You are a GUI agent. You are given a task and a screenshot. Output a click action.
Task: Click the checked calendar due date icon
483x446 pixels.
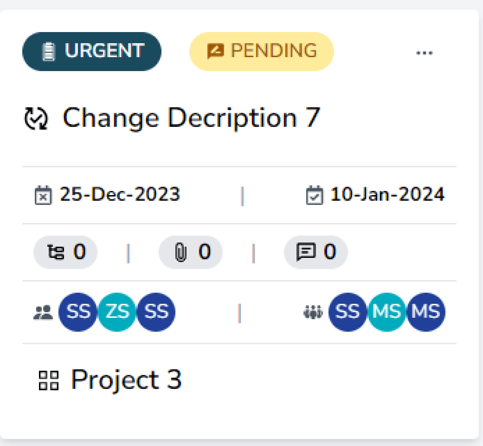click(x=316, y=194)
